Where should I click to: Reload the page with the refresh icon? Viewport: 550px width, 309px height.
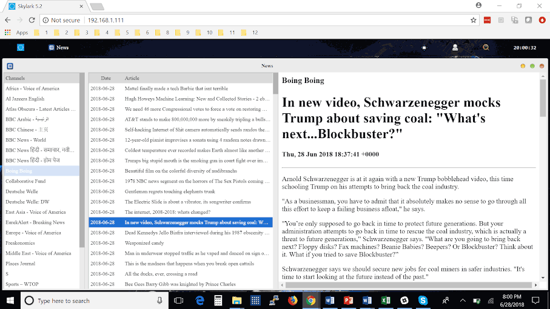click(32, 21)
